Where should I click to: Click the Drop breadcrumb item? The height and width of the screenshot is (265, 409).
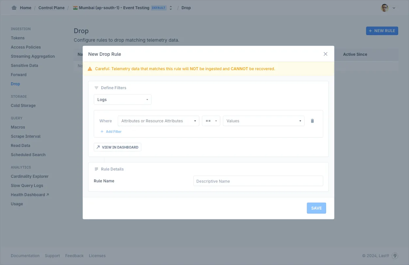tap(186, 8)
